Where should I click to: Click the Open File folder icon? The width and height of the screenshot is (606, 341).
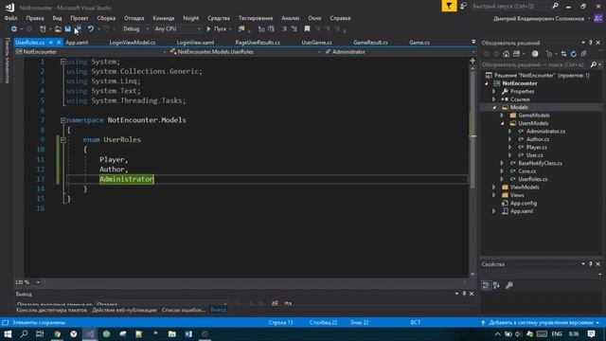coord(58,29)
